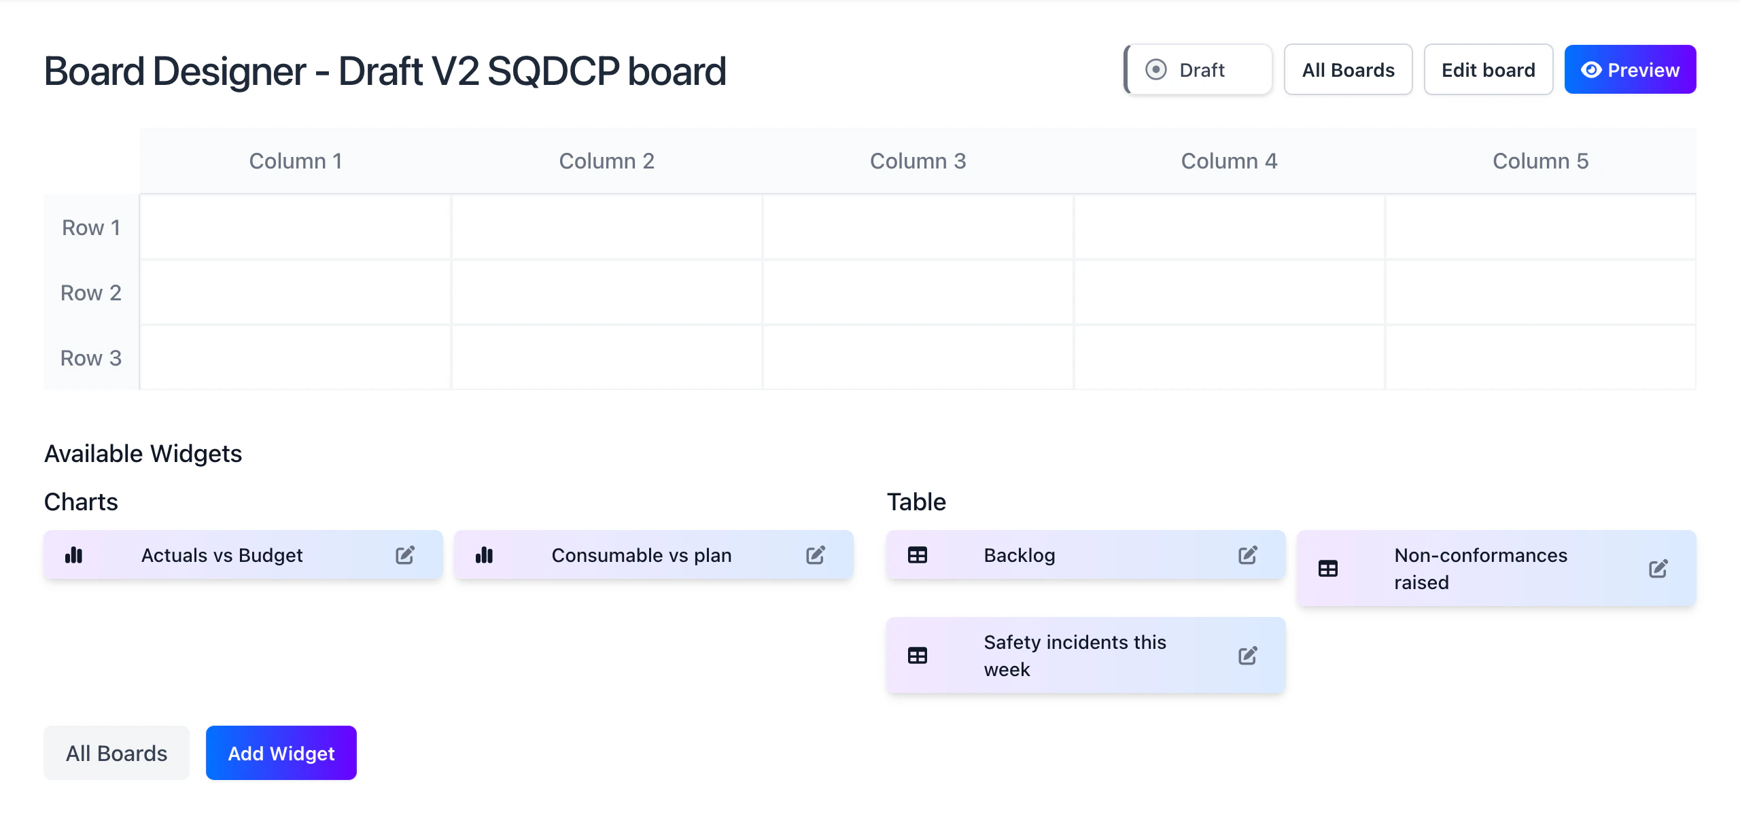Viewport: 1740px width, 814px height.
Task: Click the table icon on Non-conformances raised
Action: coord(1329,568)
